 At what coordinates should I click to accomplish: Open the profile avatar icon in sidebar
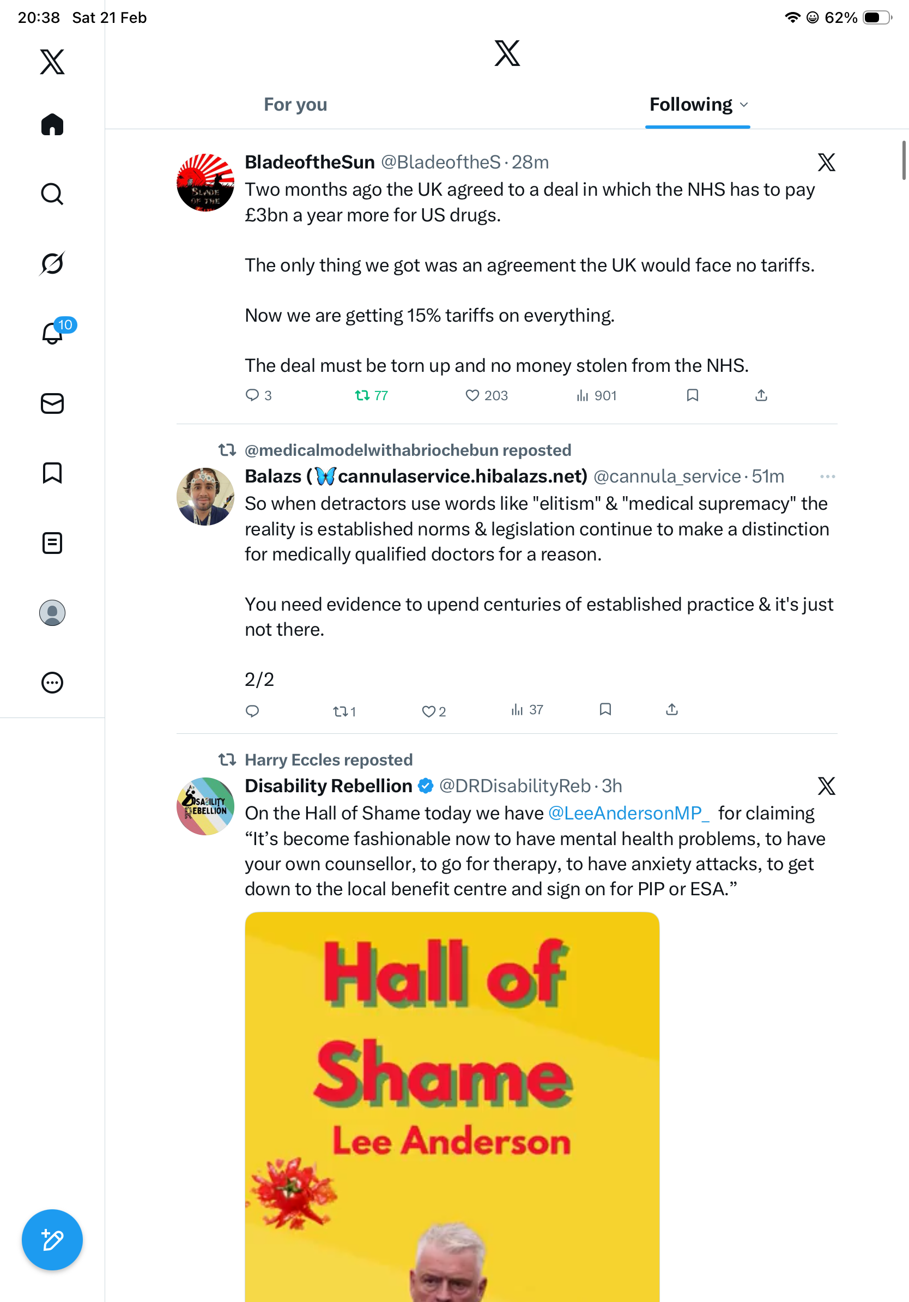[x=52, y=612]
